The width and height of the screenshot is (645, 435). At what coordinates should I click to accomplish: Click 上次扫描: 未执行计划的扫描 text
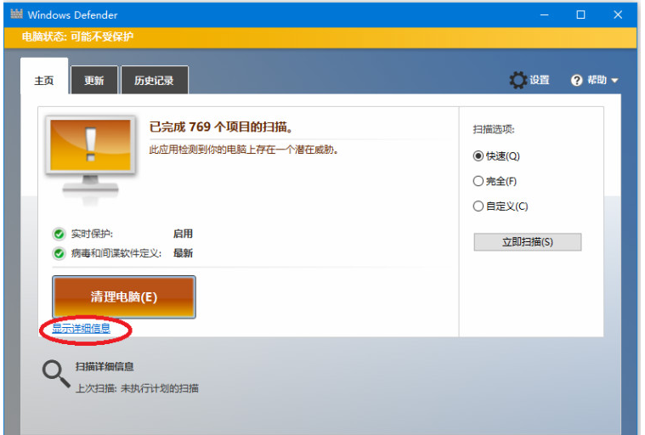point(137,388)
